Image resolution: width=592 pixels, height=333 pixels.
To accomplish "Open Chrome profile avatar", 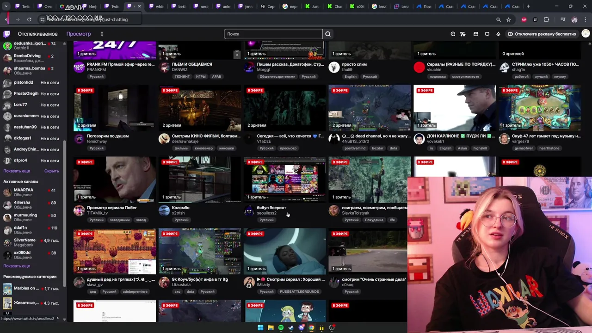I will [574, 19].
